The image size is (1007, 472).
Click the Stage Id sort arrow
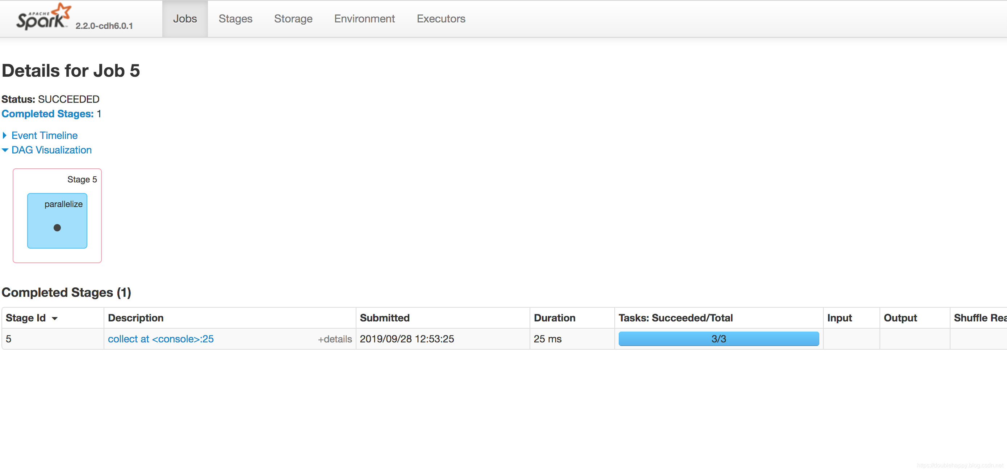(55, 319)
